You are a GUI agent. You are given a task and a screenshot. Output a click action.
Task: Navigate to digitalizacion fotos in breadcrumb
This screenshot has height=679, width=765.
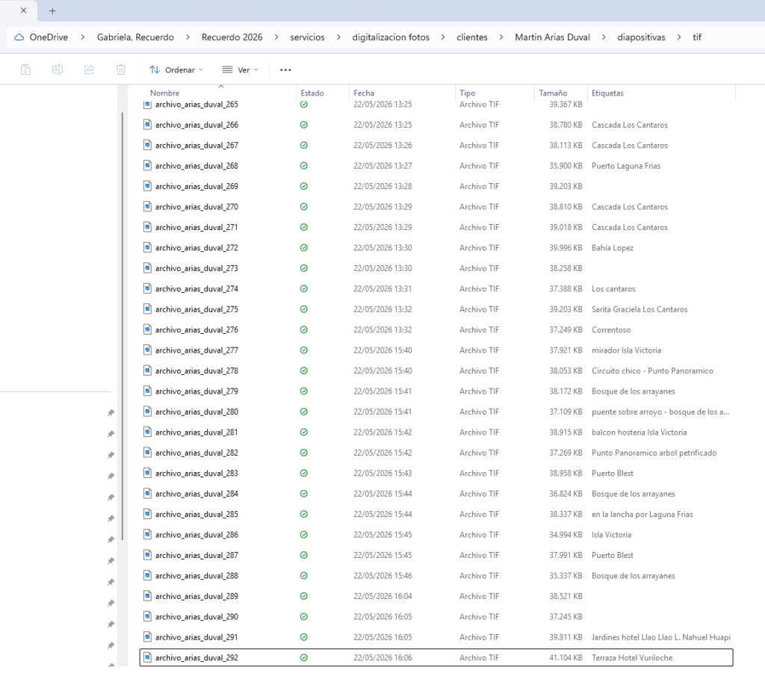391,37
